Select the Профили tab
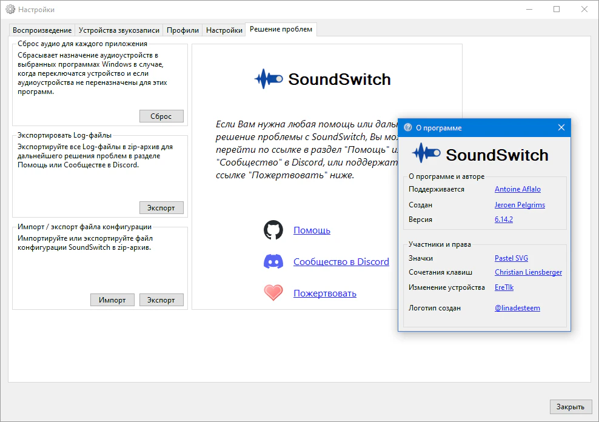This screenshot has height=422, width=599. (x=182, y=30)
